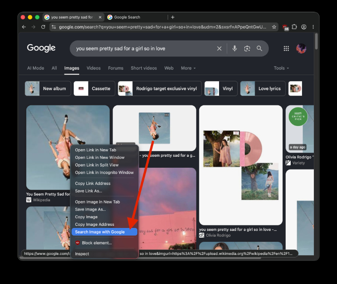The image size is (337, 284).
Task: Switch to AI Mode results
Action: point(35,68)
